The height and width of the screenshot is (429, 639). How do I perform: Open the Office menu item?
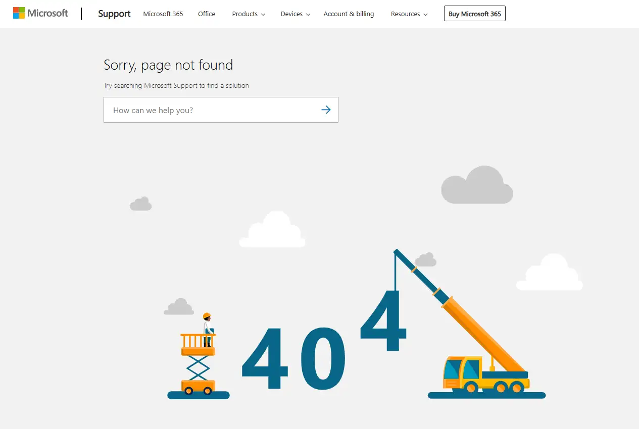point(207,14)
